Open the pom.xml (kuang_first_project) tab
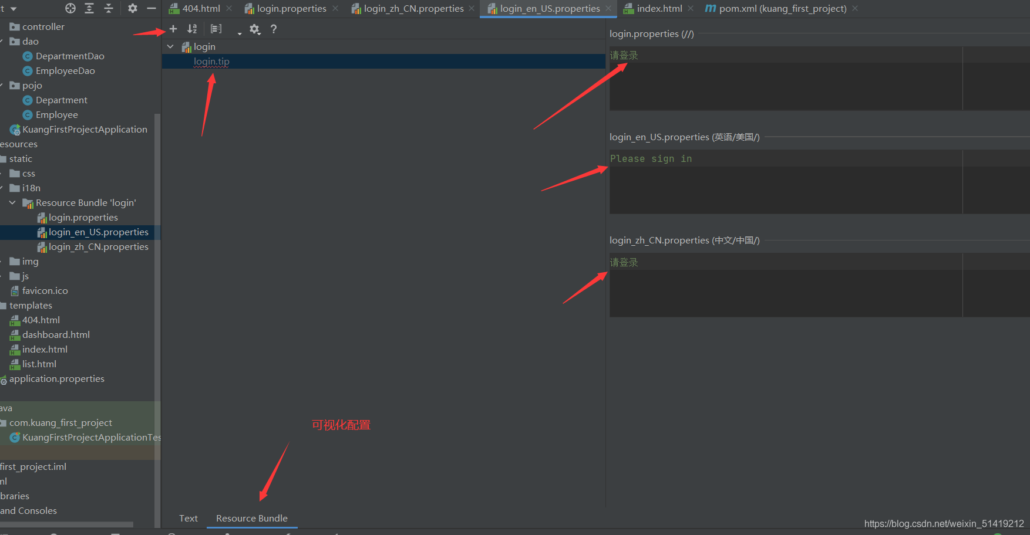Screen dimensions: 1030x535 coord(783,8)
